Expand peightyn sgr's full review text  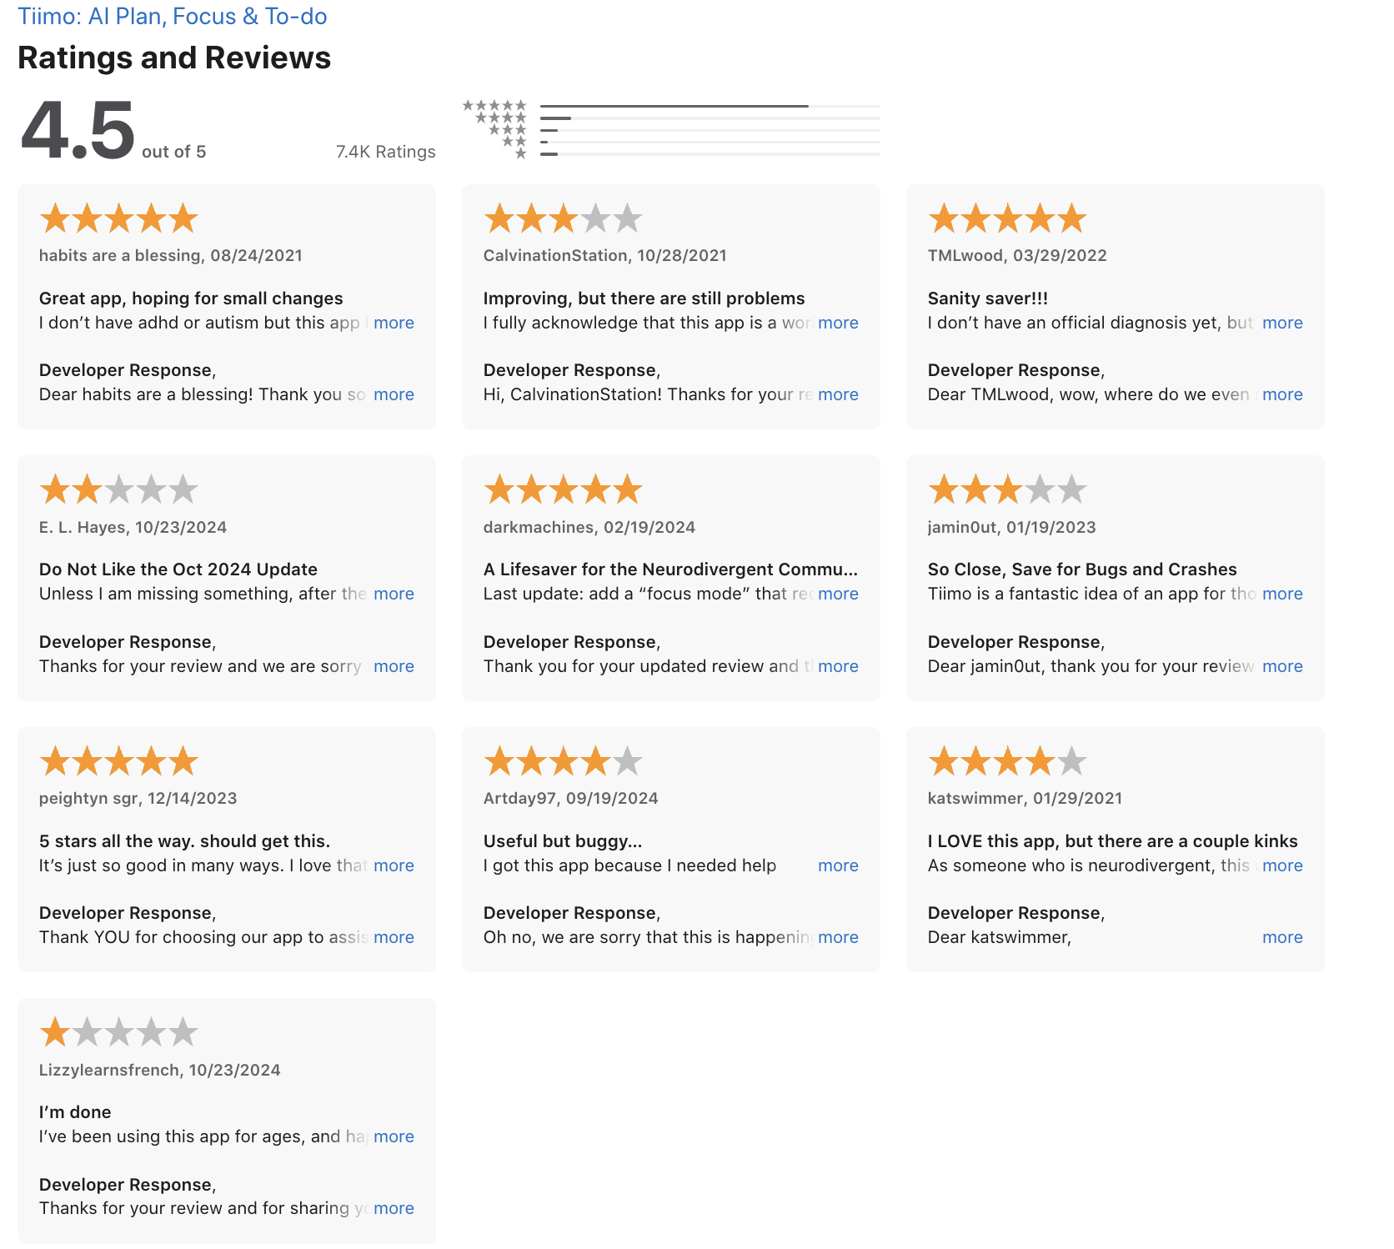[394, 865]
